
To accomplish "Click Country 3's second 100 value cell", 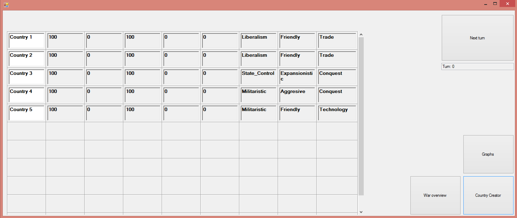I will [142, 77].
